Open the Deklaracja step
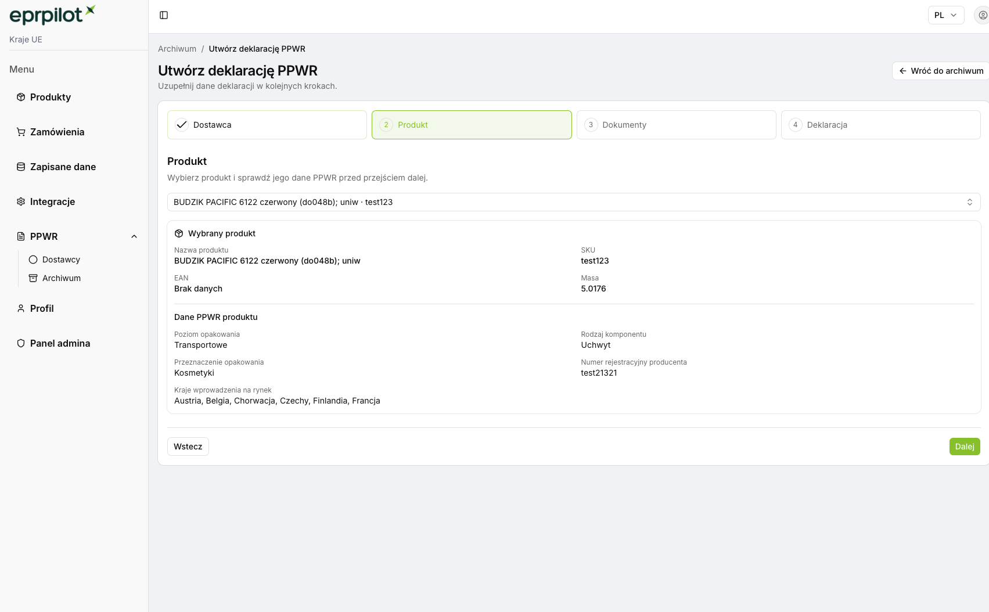The image size is (989, 612). 881,125
